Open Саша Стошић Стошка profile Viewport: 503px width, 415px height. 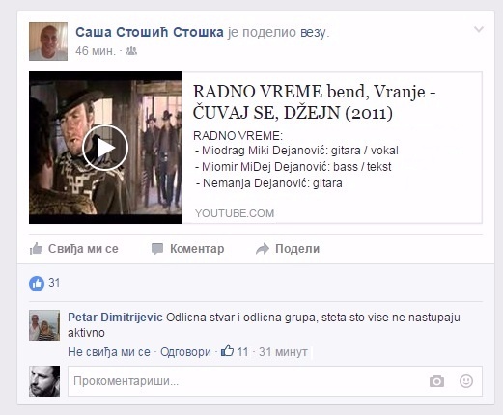pyautogui.click(x=150, y=32)
